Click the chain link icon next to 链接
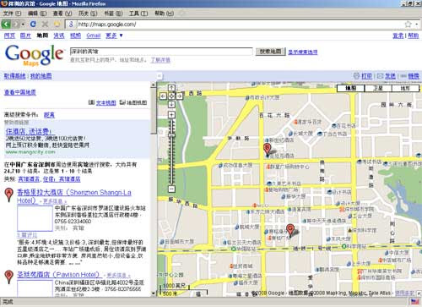422x307 pixels. 403,76
